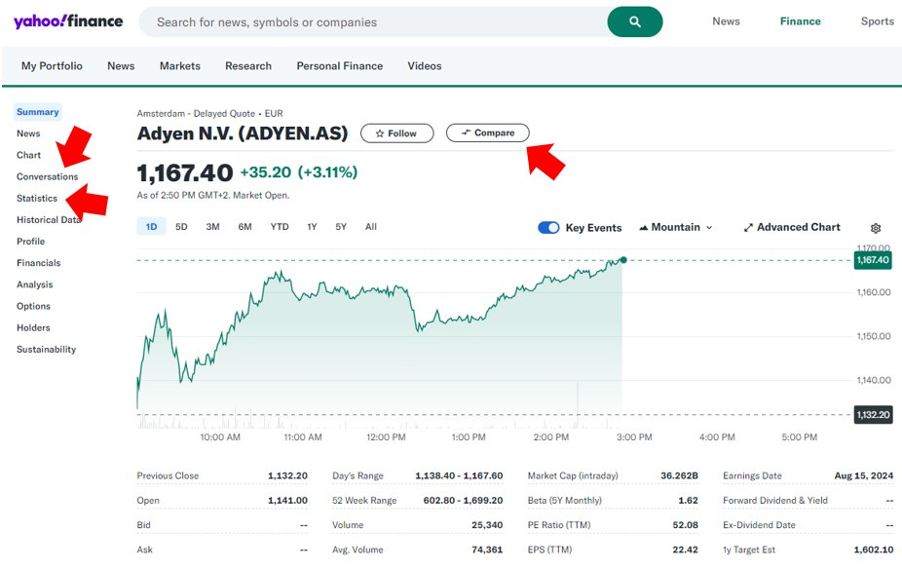Screen dimensions: 902x568
Task: Open chart settings gear icon
Action: 876,228
